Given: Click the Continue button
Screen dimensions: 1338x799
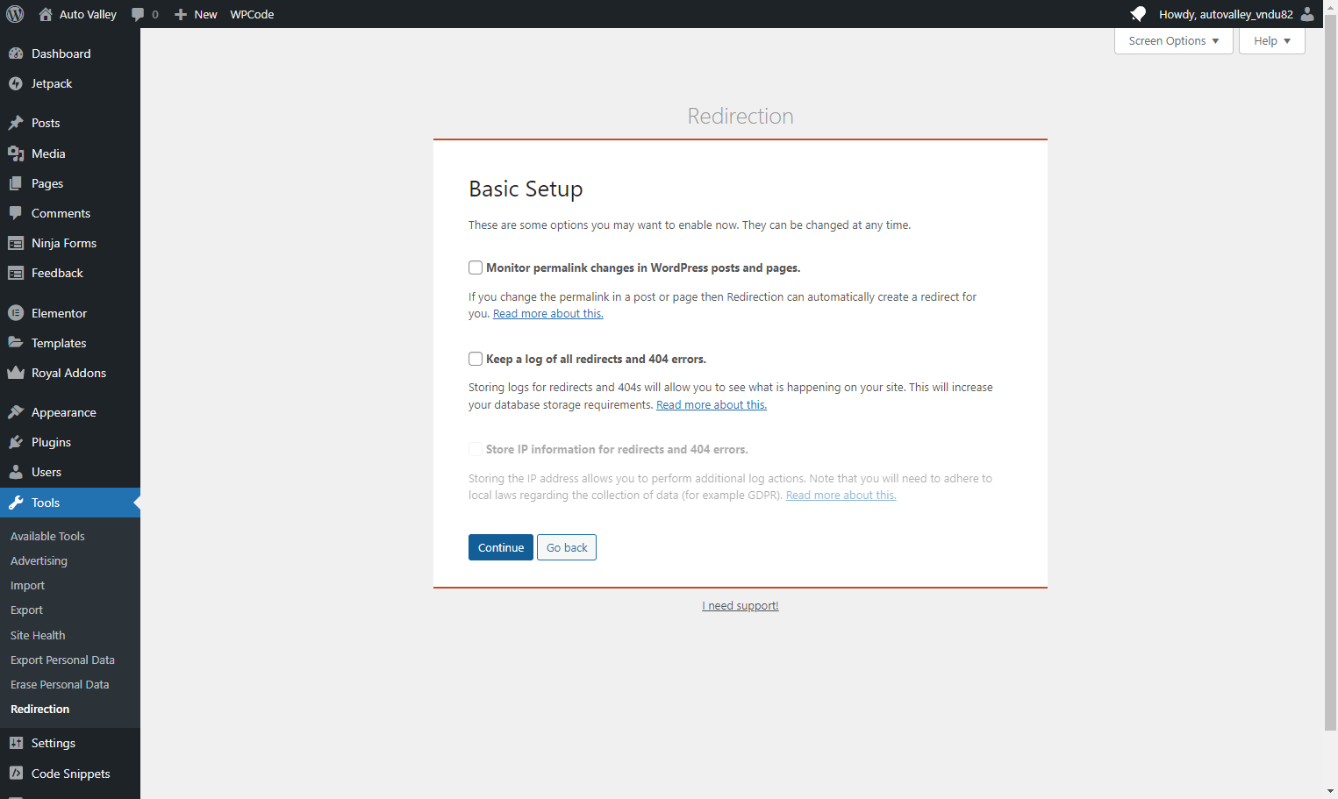Looking at the screenshot, I should tap(501, 547).
